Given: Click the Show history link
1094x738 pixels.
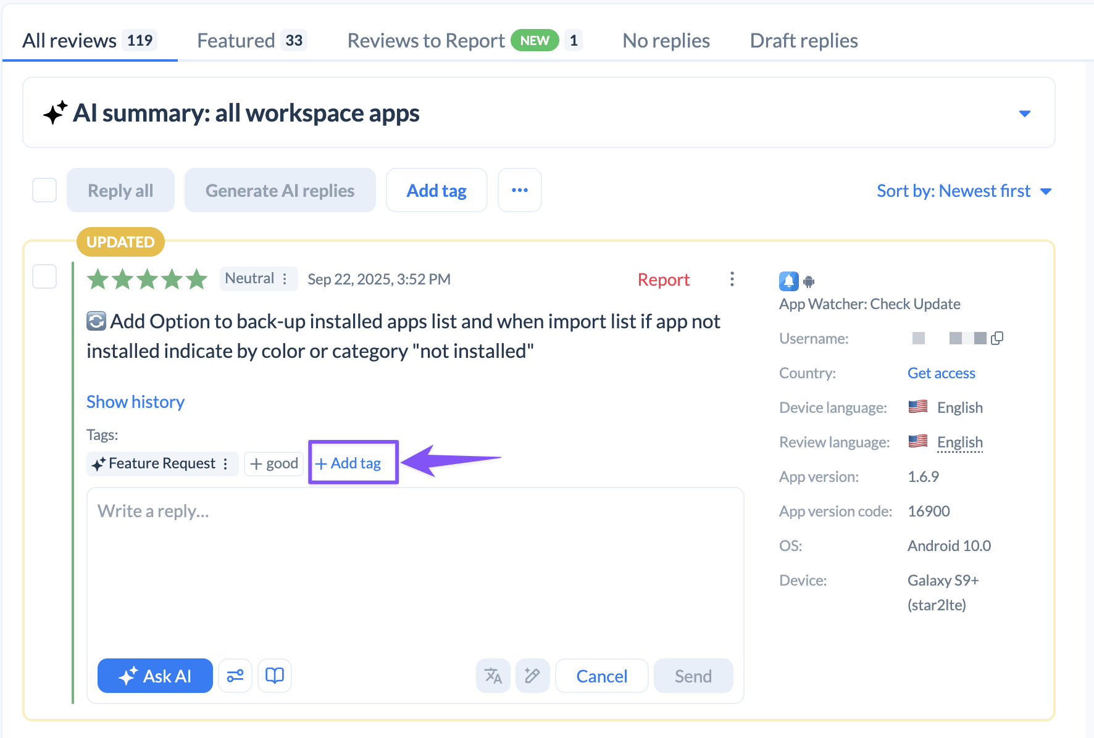Looking at the screenshot, I should (x=135, y=402).
